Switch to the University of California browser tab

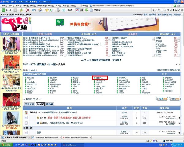[x=46, y=138]
